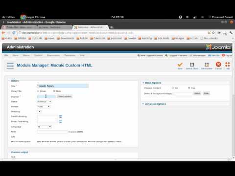This screenshot has height=176, width=235.
Task: Open the Ordering dropdown
Action: pos(39,111)
